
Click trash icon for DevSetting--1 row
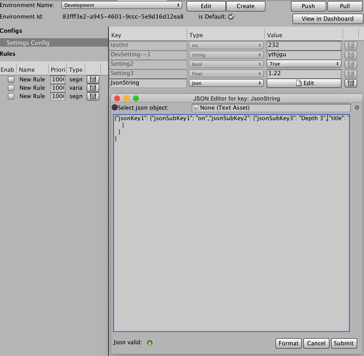pyautogui.click(x=351, y=55)
